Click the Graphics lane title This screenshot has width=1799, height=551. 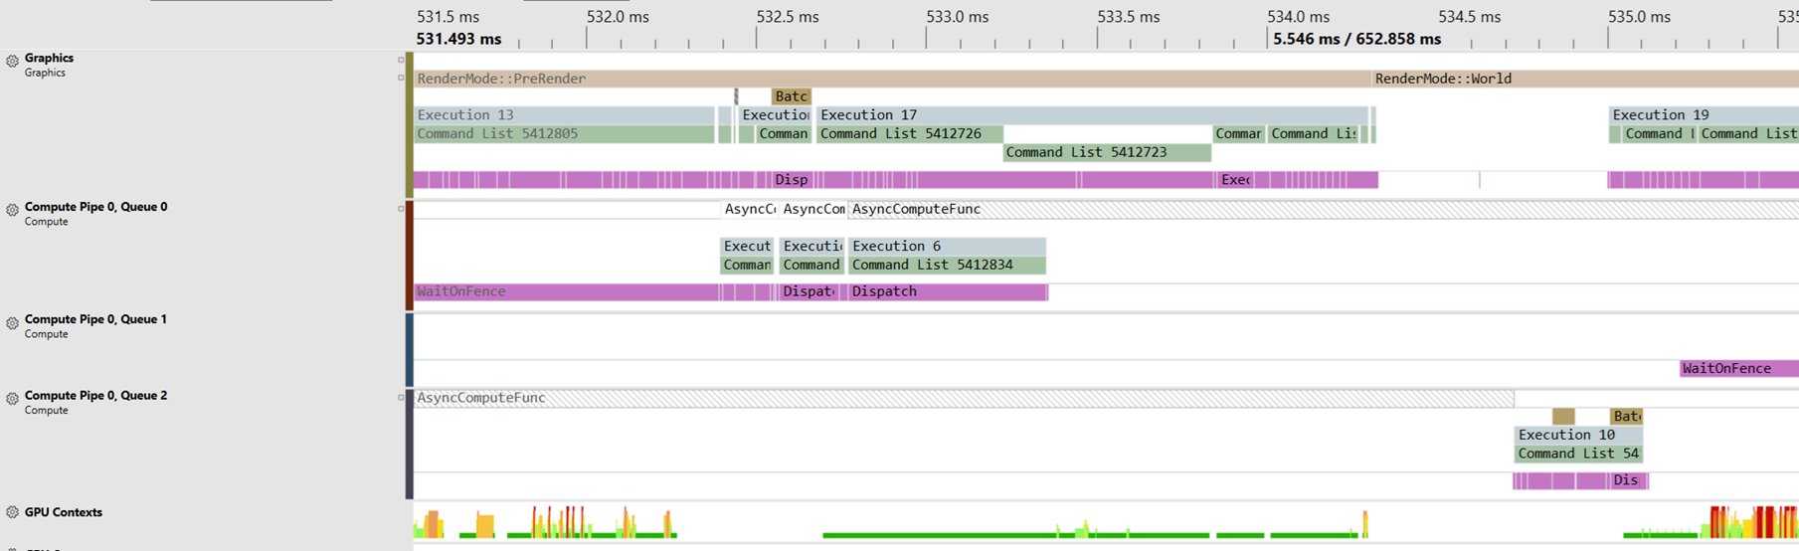point(49,58)
